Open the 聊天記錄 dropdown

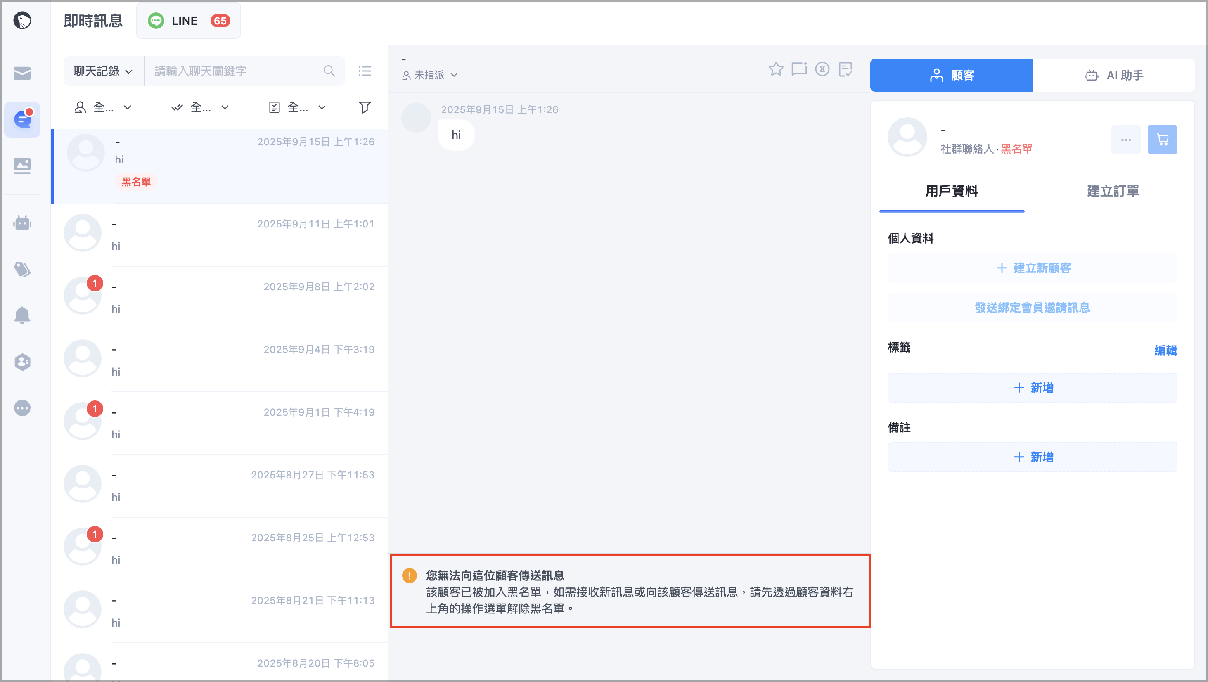(x=103, y=71)
